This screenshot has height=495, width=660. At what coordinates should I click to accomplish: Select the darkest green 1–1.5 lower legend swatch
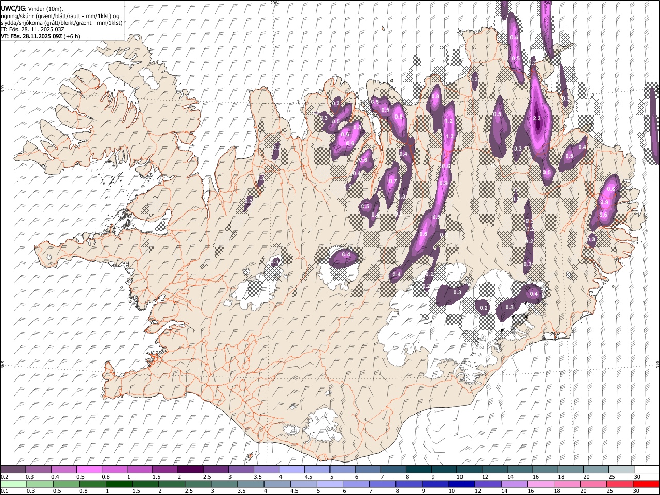(x=119, y=484)
